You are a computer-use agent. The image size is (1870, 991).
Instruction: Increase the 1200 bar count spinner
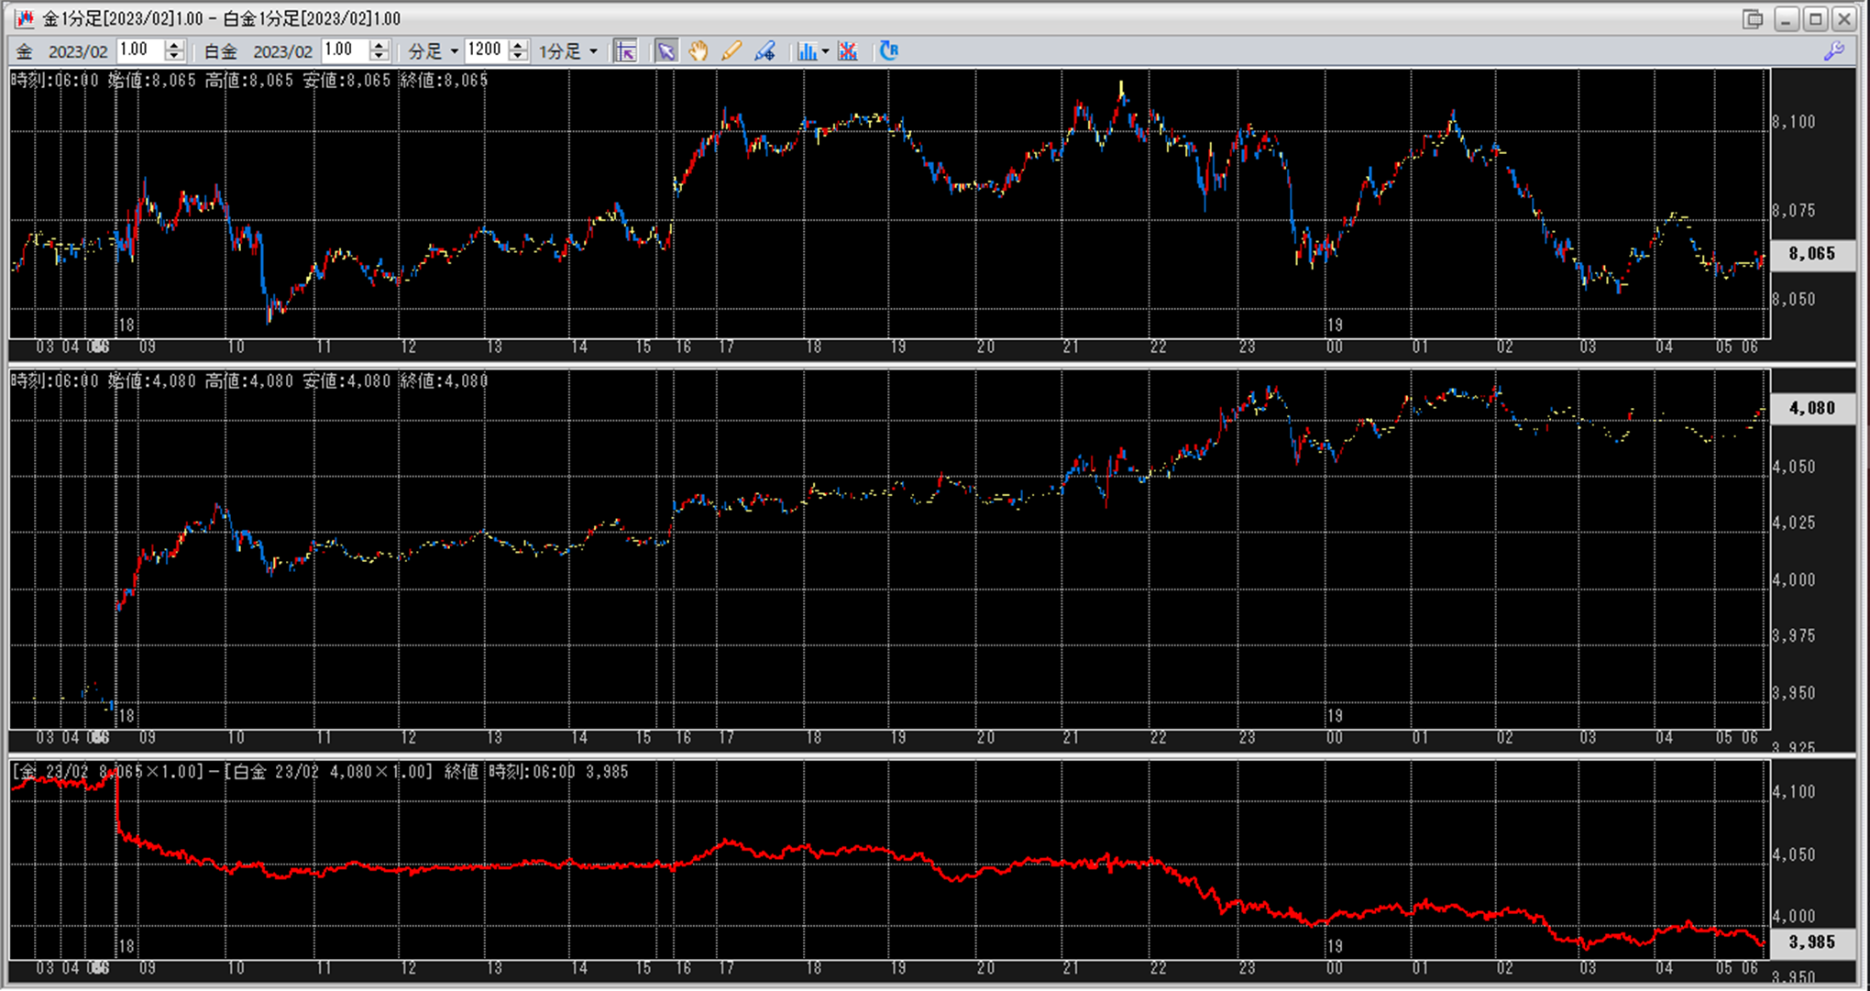(519, 45)
